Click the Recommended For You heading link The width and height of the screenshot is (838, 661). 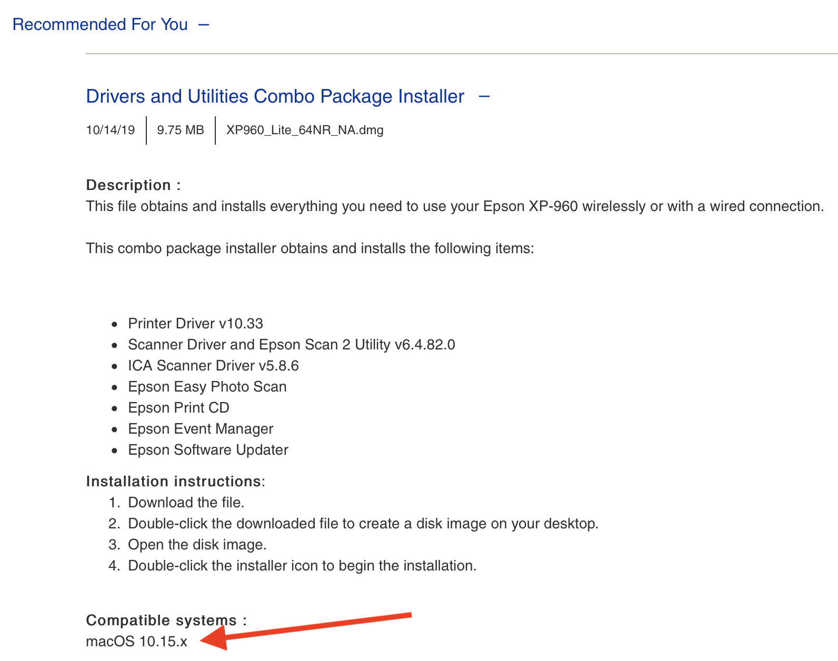click(x=100, y=25)
